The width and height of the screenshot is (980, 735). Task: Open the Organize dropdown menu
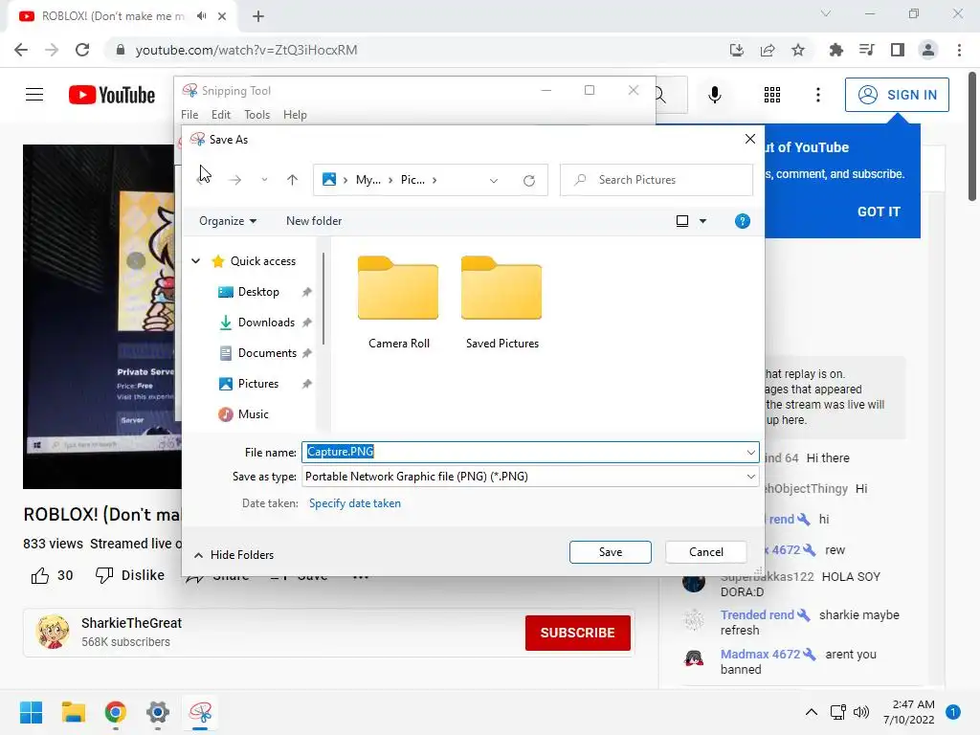(x=228, y=221)
